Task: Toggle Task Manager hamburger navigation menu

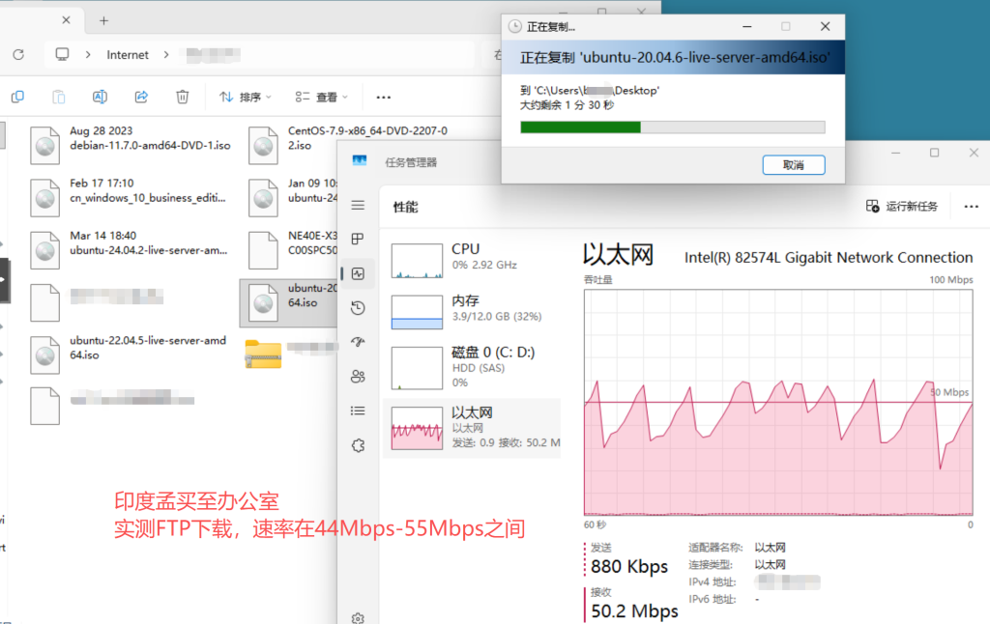Action: point(358,205)
